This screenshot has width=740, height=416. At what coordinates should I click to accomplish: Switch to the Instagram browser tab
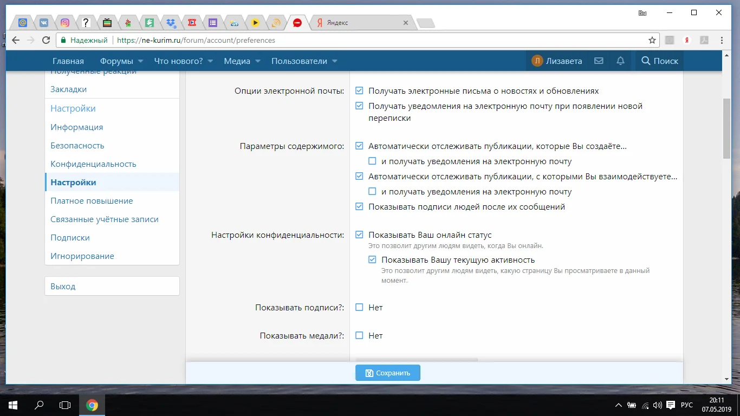coord(65,22)
